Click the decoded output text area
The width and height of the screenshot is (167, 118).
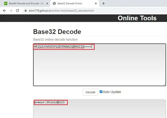coord(100,111)
